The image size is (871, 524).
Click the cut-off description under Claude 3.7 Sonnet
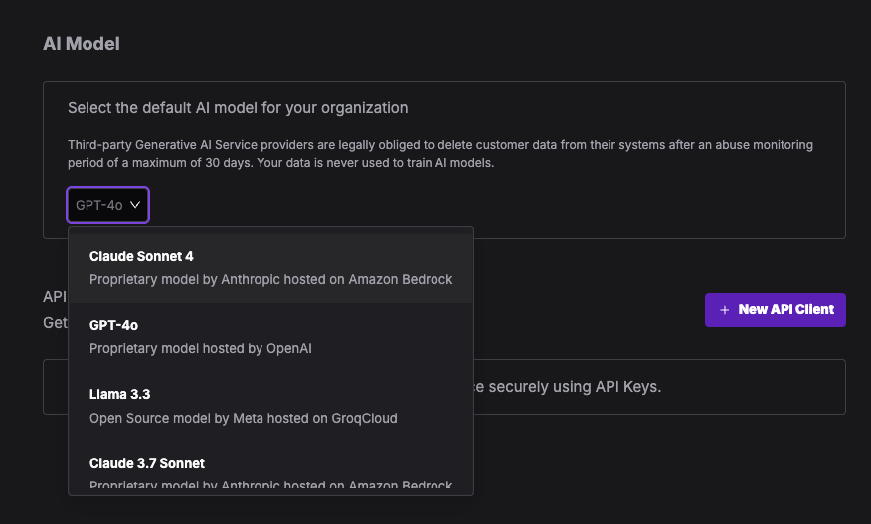[x=270, y=485]
